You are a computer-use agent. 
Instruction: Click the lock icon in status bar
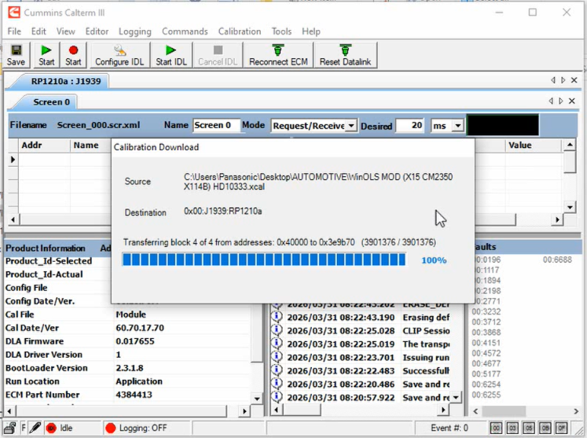pos(9,428)
